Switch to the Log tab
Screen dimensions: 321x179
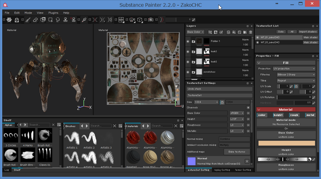[7, 170]
